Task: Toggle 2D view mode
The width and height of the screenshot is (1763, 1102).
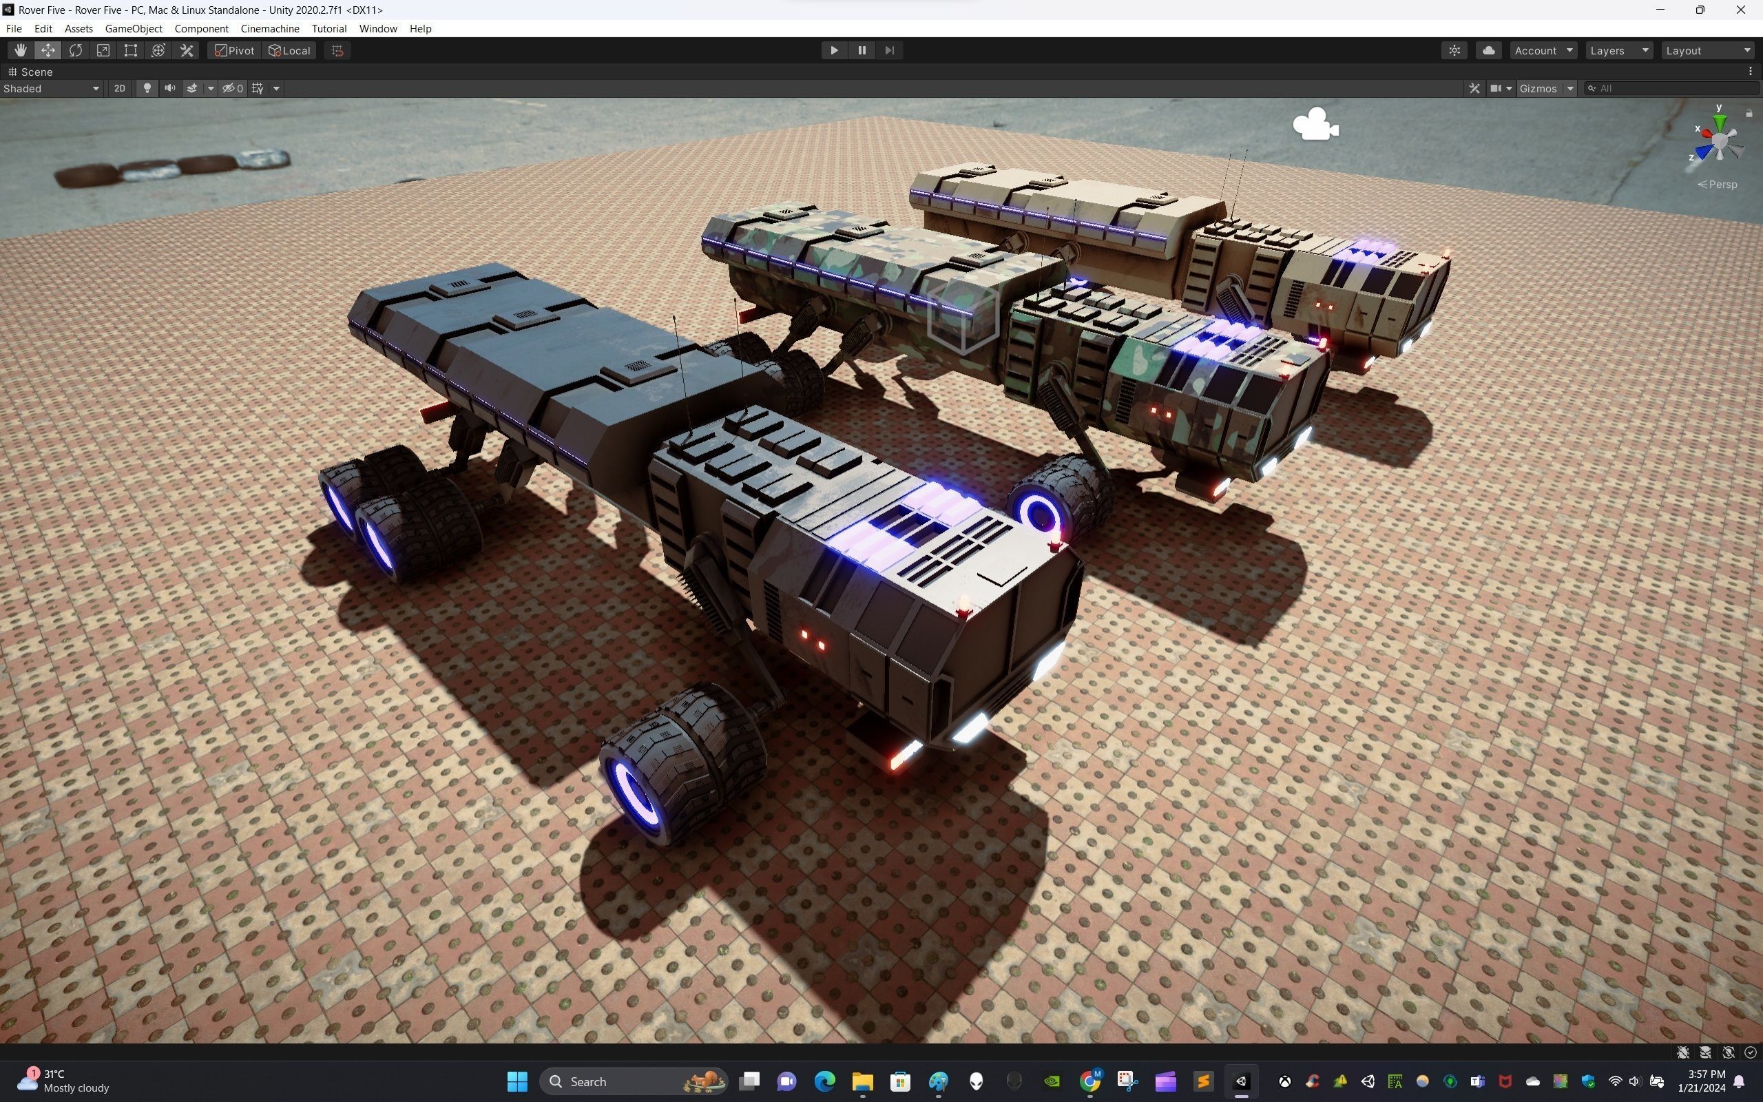Action: coord(119,88)
